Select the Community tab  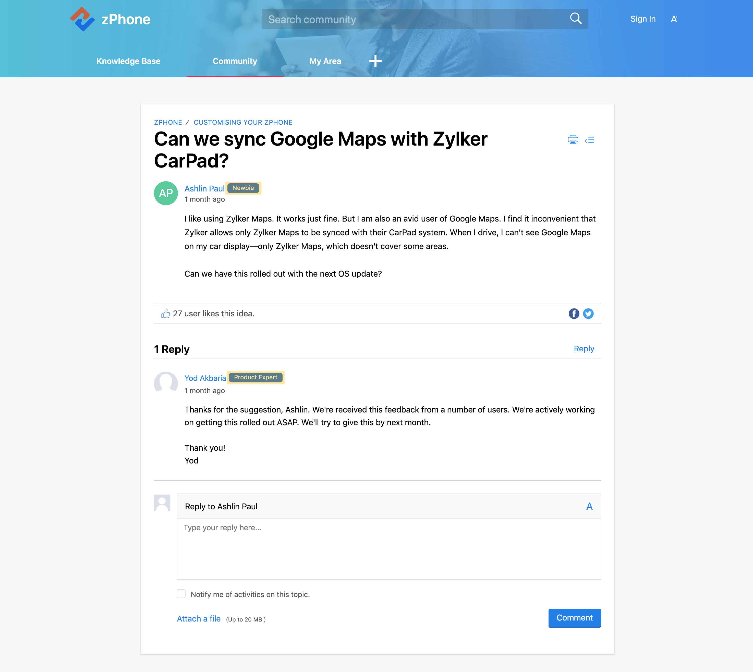coord(235,61)
